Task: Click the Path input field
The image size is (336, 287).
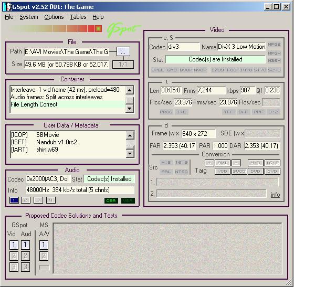Action: tap(67, 52)
